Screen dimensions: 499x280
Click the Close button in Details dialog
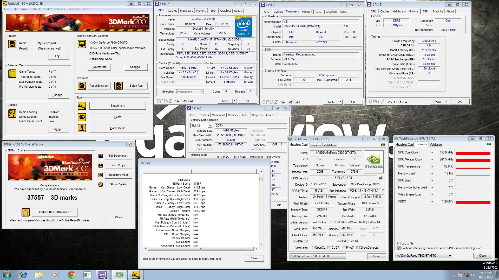pyautogui.click(x=254, y=258)
